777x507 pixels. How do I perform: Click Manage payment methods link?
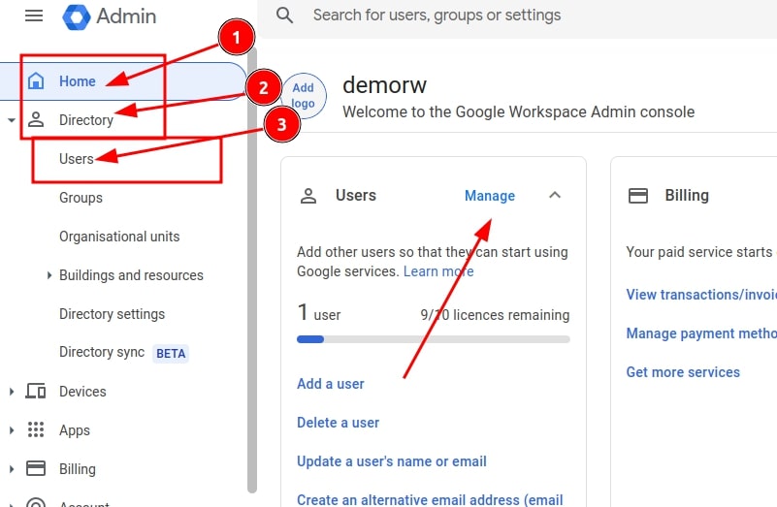pos(701,333)
